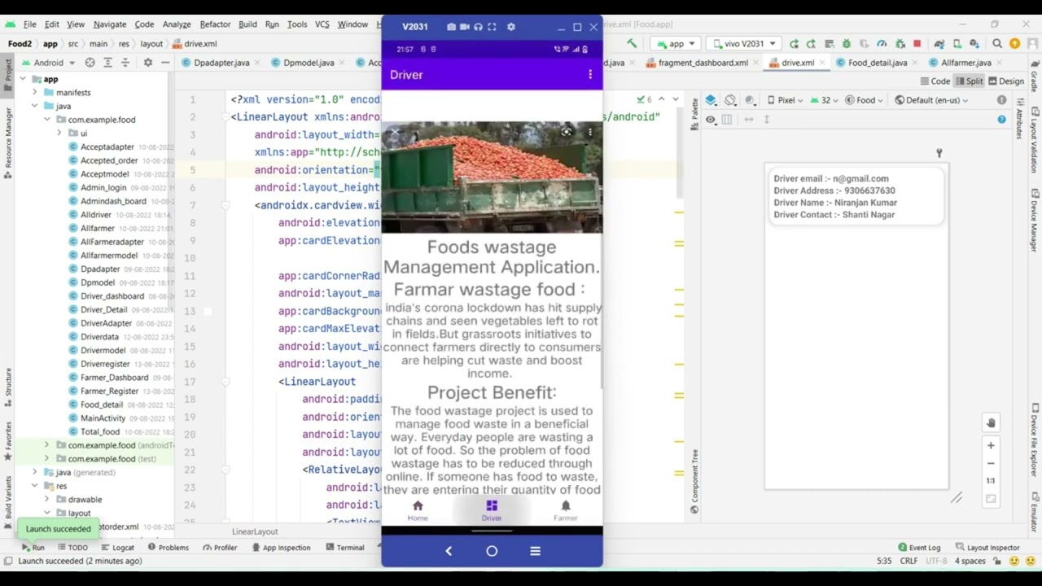Expand the drawable folder
This screenshot has width=1042, height=586.
46,500
